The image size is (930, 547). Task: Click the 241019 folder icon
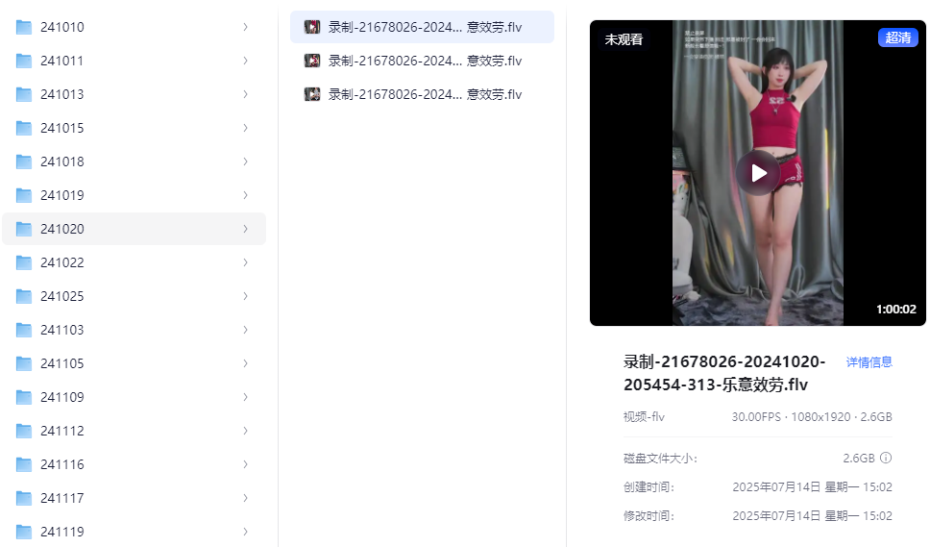tap(24, 195)
